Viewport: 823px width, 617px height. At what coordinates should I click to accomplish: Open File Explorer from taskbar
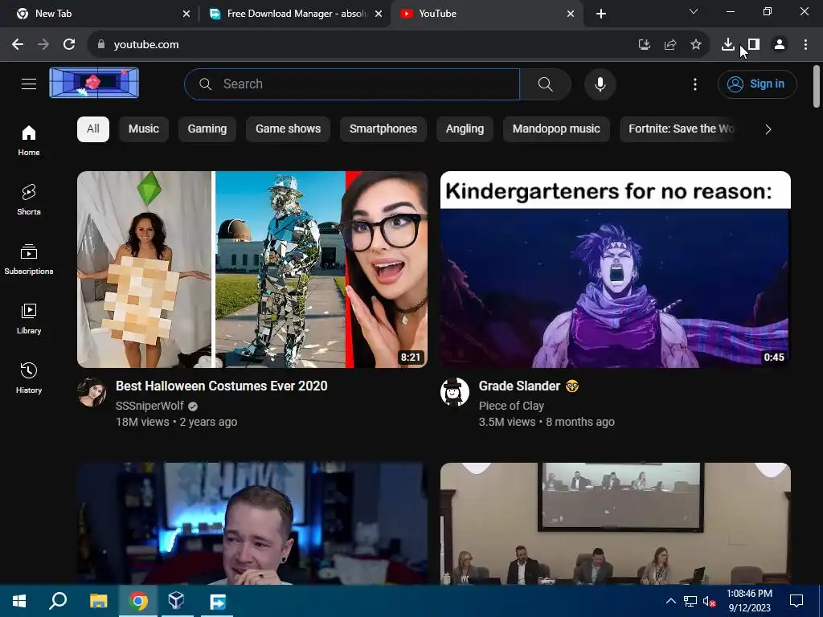[x=98, y=601]
